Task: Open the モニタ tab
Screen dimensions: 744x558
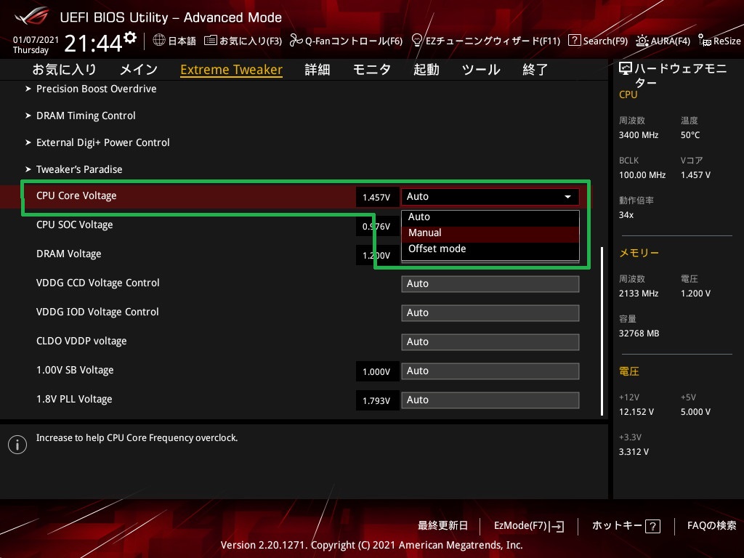Action: [x=371, y=70]
